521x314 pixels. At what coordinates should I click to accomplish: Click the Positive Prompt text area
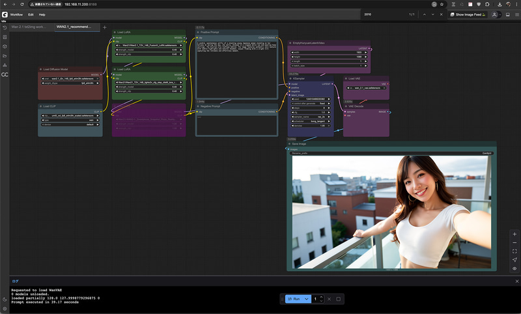click(x=236, y=69)
